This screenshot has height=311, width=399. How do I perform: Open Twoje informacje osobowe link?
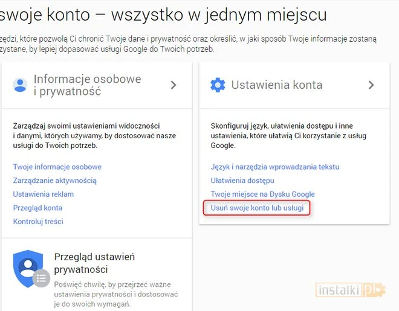(x=57, y=167)
